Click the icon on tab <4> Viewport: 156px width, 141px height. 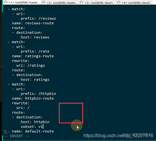tap(119, 2)
